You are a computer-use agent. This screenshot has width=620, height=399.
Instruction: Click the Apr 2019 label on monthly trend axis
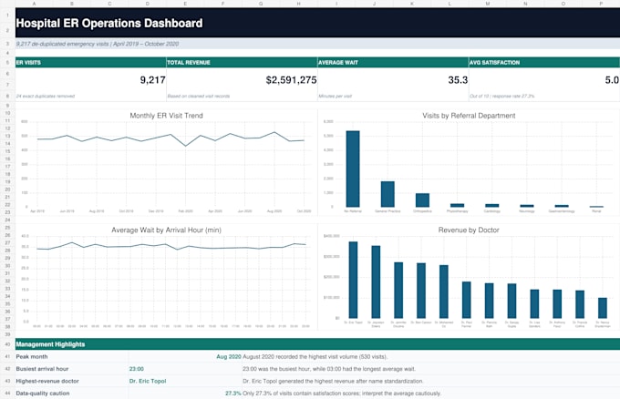(37, 211)
